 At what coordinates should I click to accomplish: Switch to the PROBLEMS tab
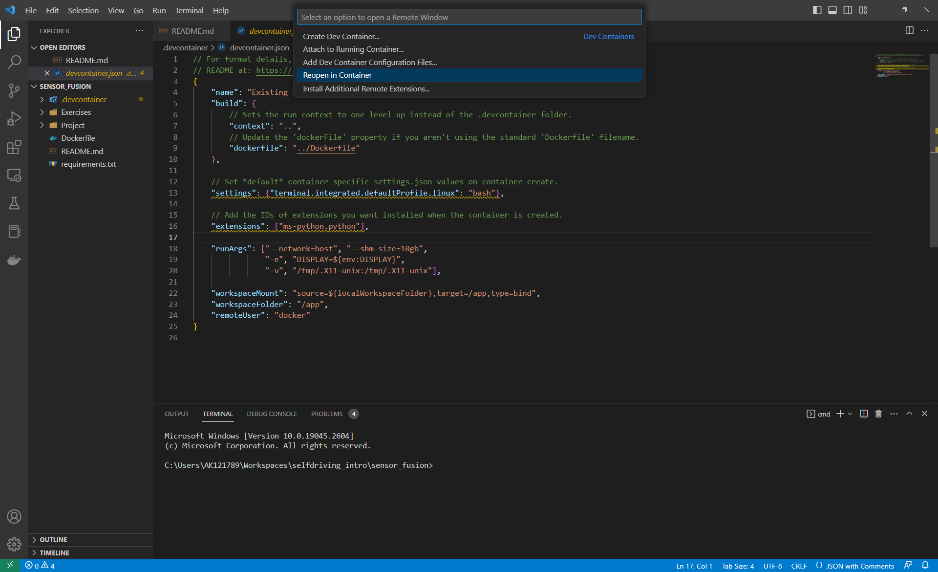point(326,414)
